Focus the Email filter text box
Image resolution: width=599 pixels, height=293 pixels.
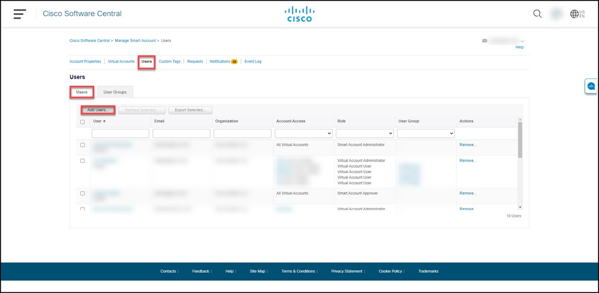click(182, 134)
